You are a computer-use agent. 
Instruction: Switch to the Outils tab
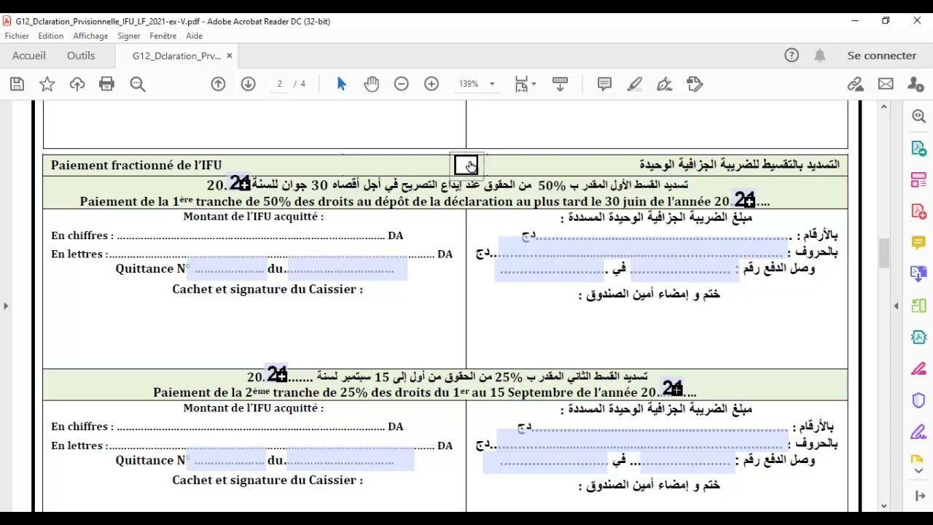click(x=81, y=55)
